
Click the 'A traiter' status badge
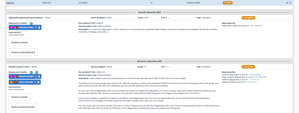(x=228, y=3)
